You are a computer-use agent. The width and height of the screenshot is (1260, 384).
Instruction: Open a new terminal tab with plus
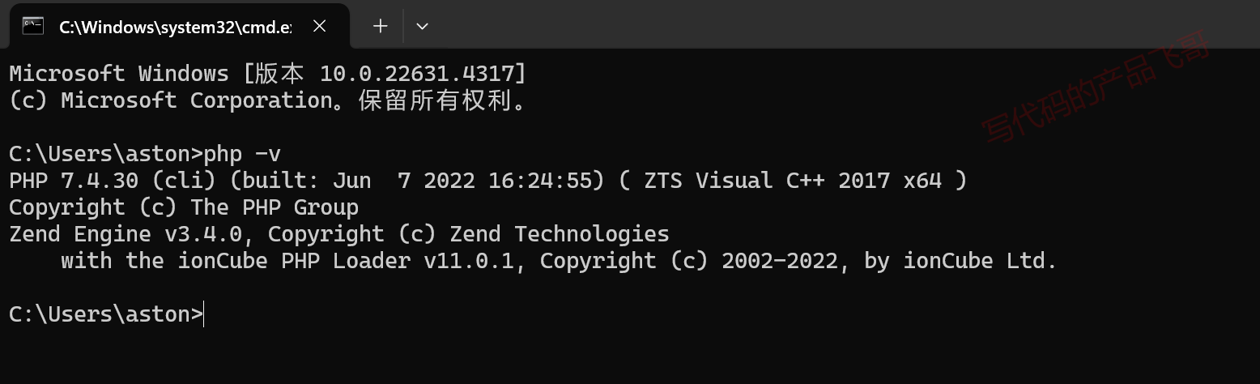pos(380,26)
